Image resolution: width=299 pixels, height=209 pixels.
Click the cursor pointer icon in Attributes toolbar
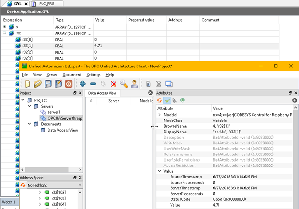tap(174, 100)
